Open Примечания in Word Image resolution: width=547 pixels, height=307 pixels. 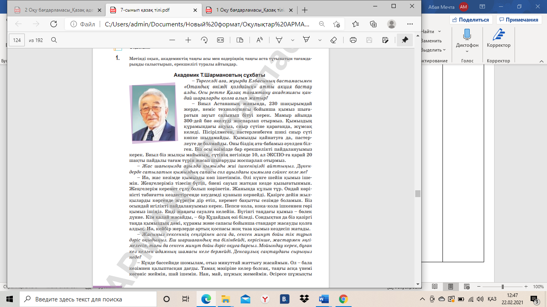[x=519, y=20]
